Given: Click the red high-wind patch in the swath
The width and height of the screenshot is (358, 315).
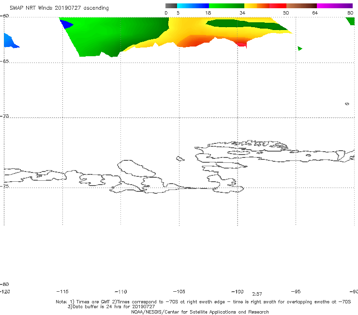Looking at the screenshot, I should 242,45.
